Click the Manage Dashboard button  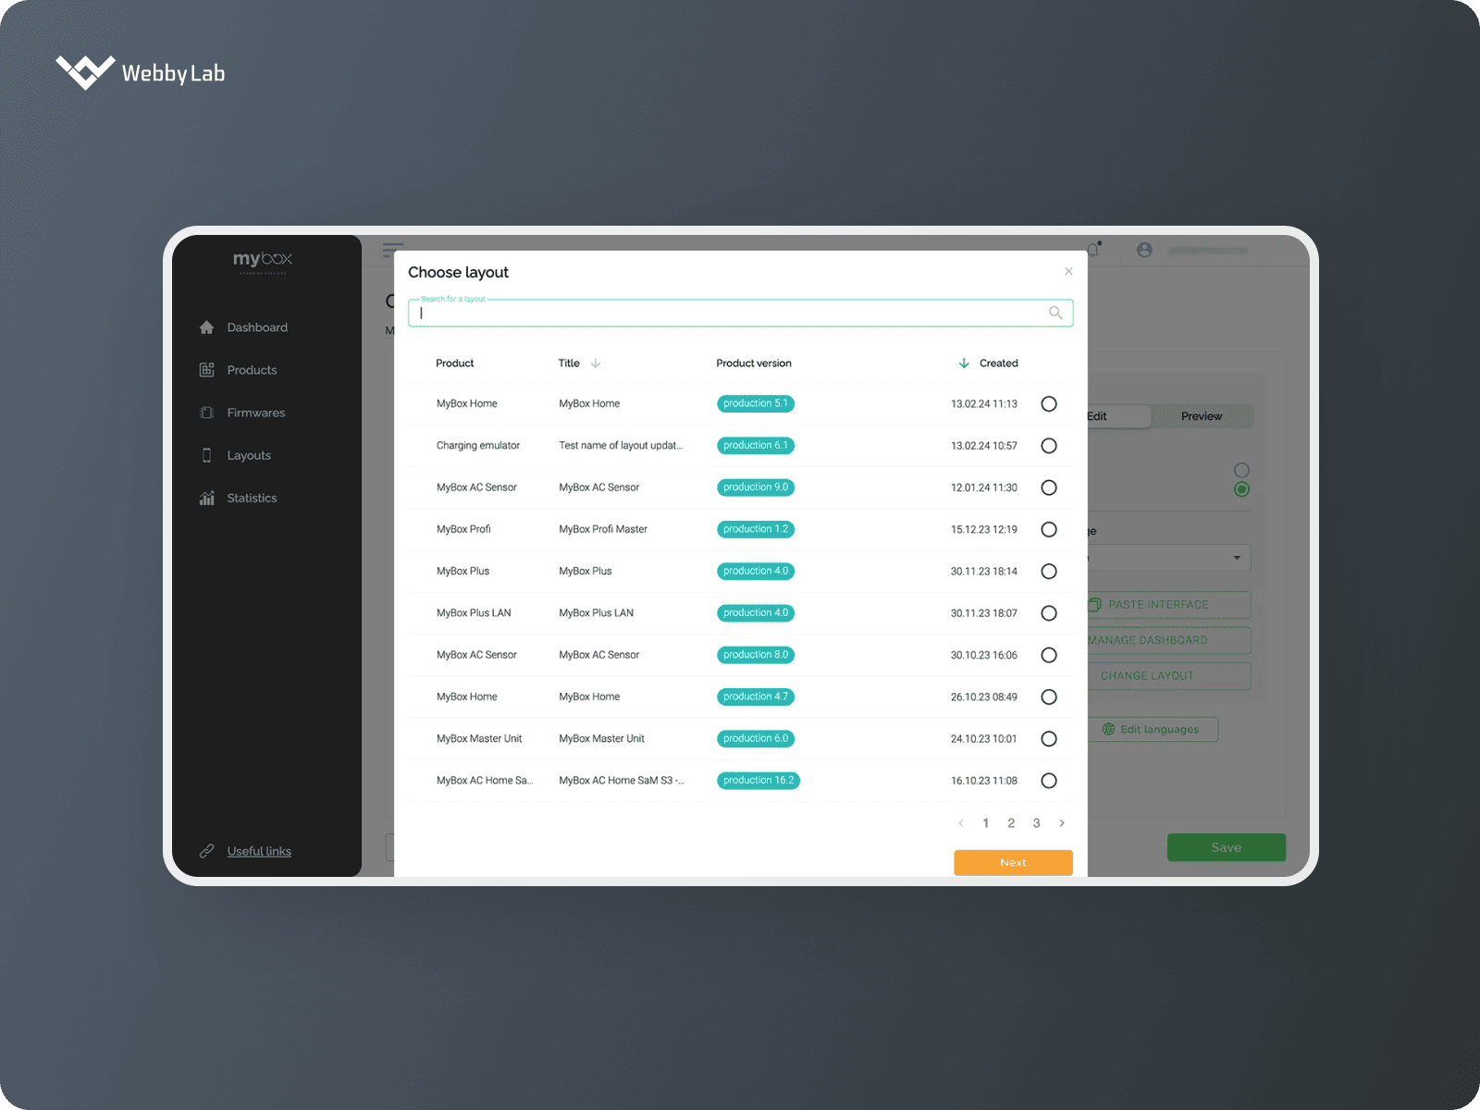(x=1169, y=640)
